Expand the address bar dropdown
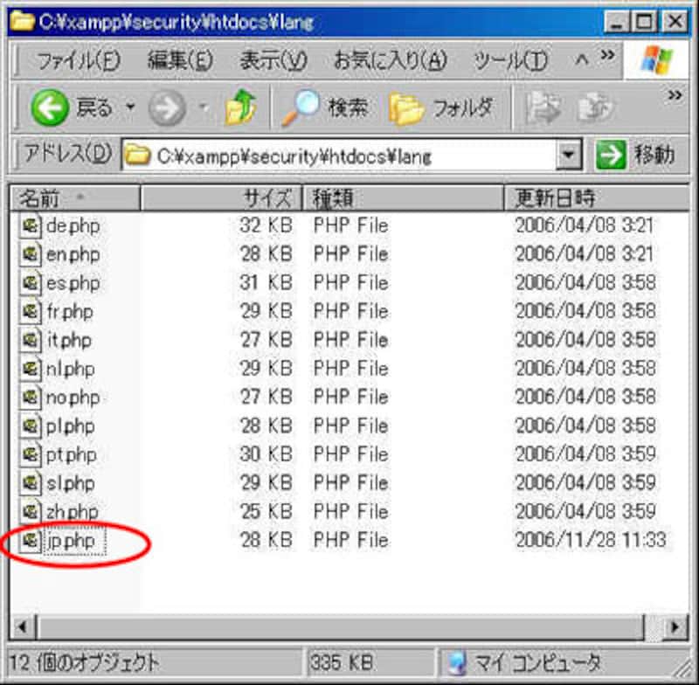The image size is (699, 685). click(x=569, y=156)
